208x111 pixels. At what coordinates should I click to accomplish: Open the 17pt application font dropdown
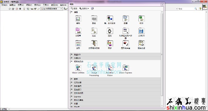point(51,9)
